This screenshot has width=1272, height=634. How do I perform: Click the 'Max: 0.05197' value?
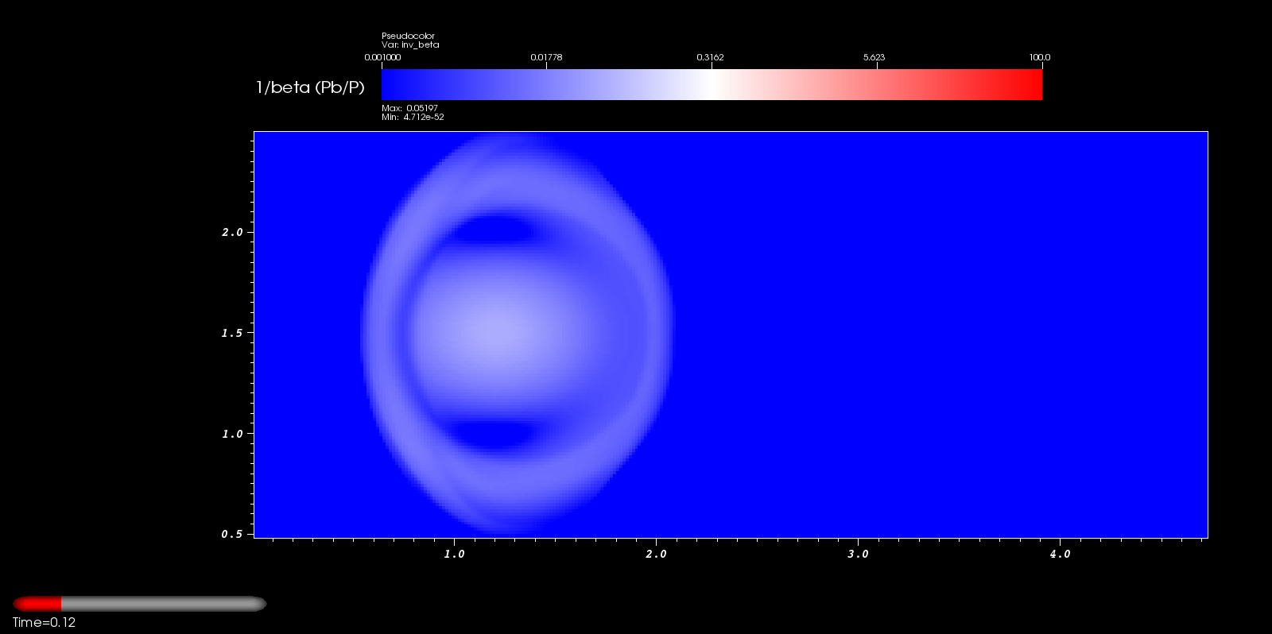click(409, 108)
